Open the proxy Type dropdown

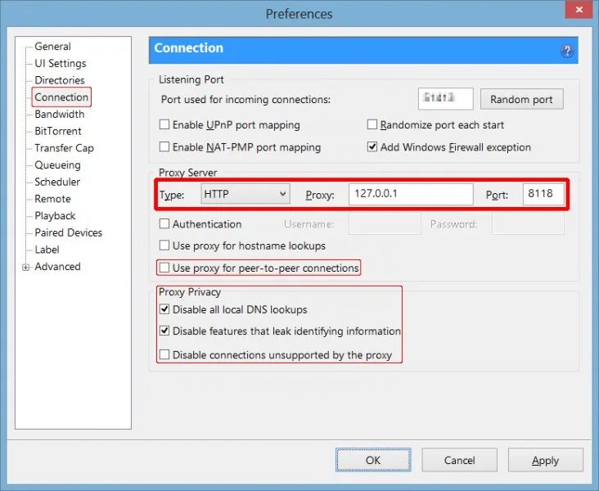coord(245,194)
